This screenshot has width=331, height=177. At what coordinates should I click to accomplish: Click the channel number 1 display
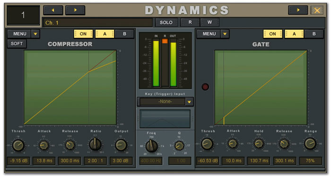coord(23,15)
